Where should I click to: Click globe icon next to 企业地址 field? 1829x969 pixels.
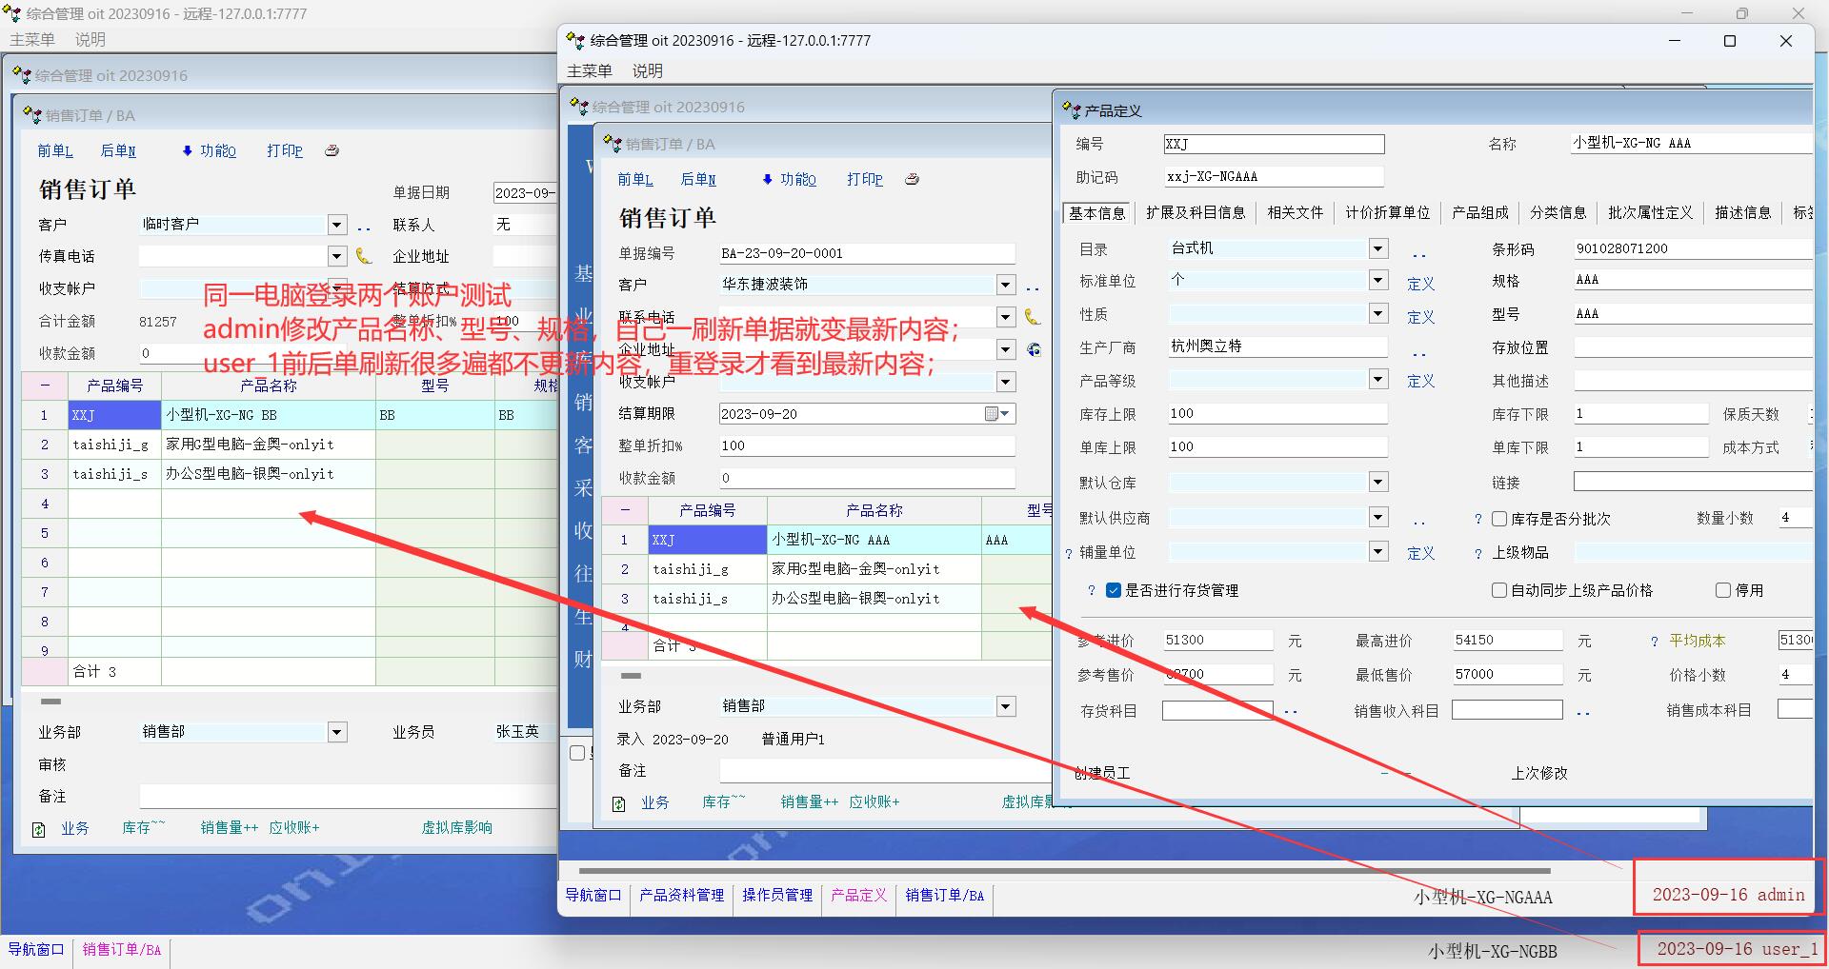point(1034,349)
